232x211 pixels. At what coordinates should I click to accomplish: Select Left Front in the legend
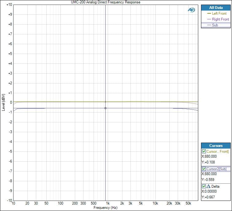coord(219,13)
